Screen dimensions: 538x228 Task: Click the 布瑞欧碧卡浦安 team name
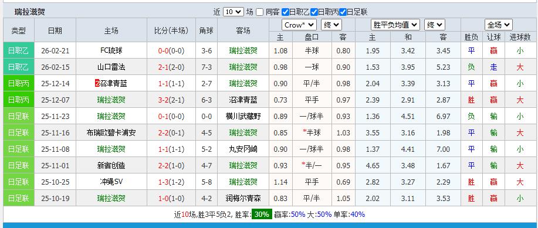111,132
